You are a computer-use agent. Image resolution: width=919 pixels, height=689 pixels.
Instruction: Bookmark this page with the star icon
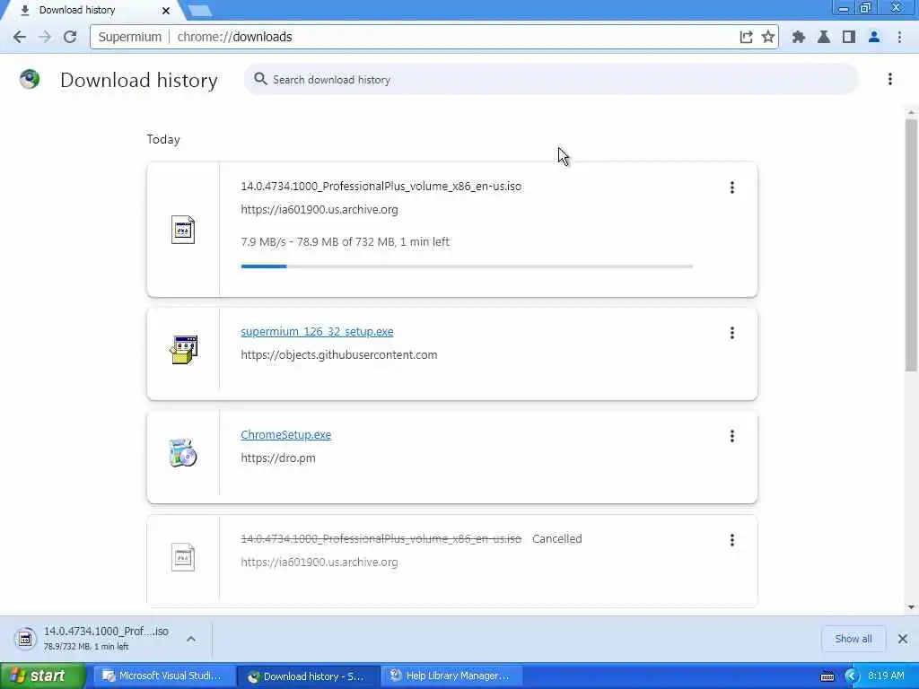(768, 37)
